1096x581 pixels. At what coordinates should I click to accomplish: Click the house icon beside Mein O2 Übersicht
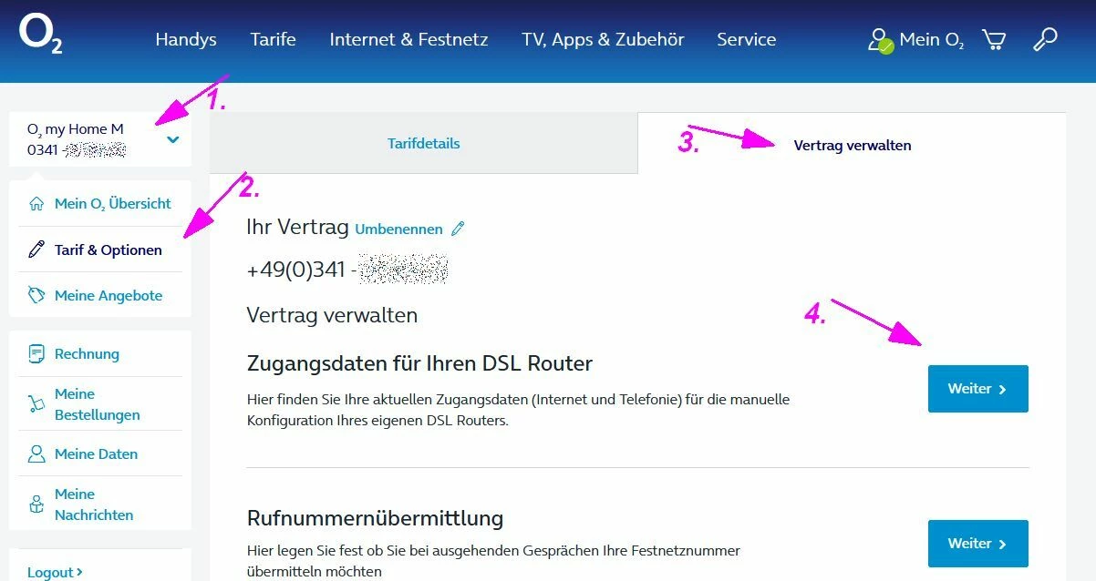(36, 203)
